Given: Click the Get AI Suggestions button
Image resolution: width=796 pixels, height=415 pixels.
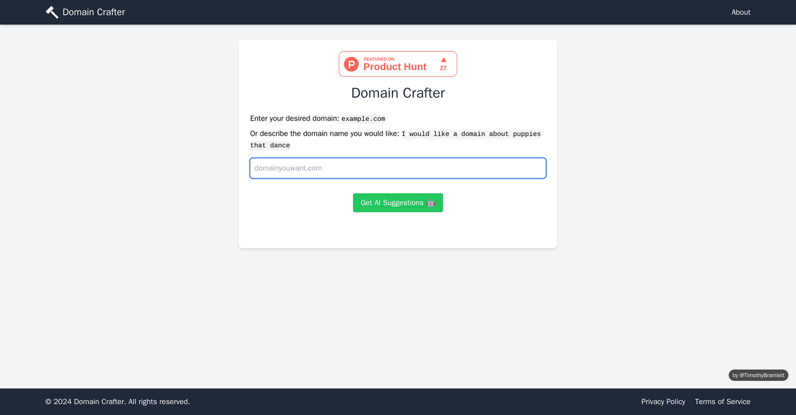Looking at the screenshot, I should tap(398, 203).
